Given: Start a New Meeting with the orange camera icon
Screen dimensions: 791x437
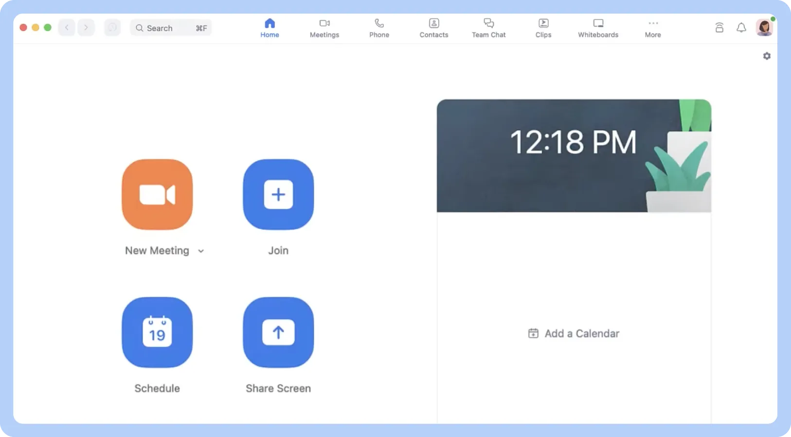Looking at the screenshot, I should 157,194.
